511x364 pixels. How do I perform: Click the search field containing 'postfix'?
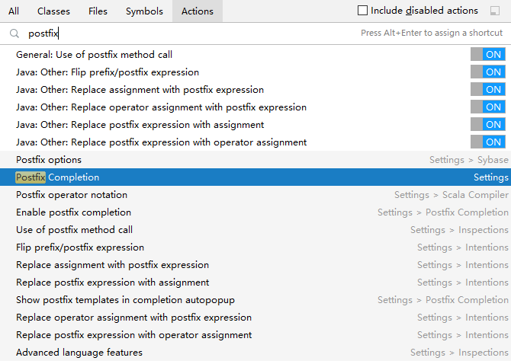pyautogui.click(x=183, y=34)
